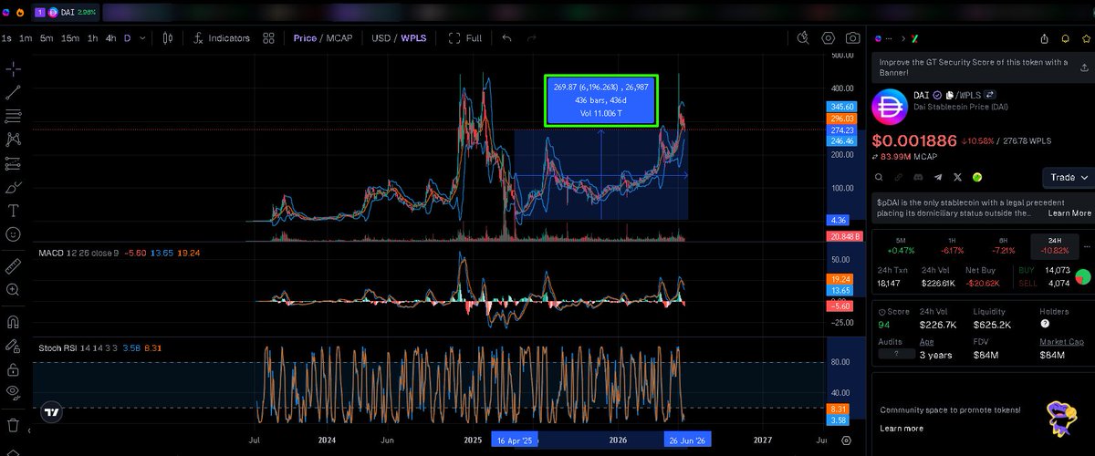Click the 16 Apr '25 date marker

point(515,440)
